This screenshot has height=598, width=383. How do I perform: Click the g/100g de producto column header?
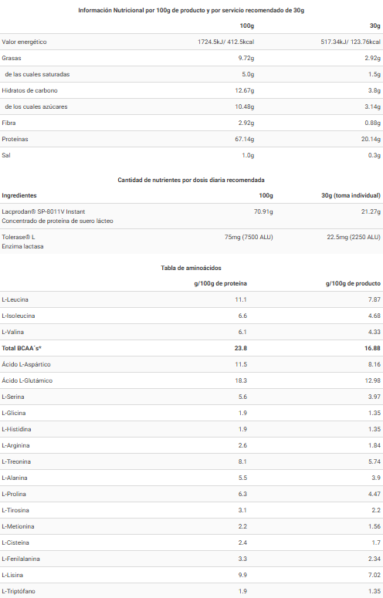(353, 283)
